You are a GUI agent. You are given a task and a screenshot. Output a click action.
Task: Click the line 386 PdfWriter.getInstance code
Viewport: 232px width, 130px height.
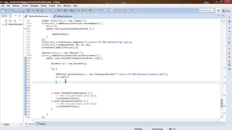[112, 74]
